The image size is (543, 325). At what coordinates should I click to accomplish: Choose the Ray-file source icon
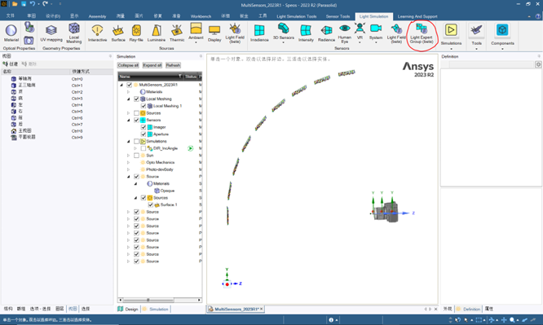[x=136, y=33]
